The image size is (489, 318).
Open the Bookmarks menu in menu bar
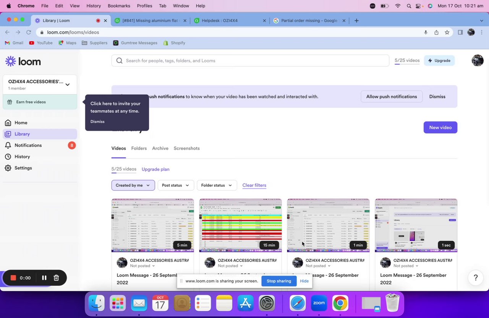(119, 6)
